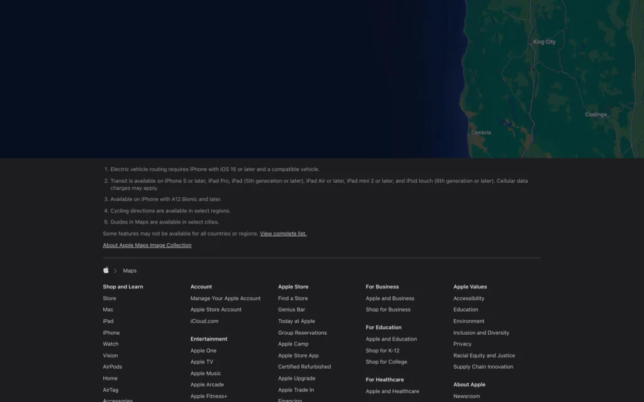Open the Maps breadcrumb link
The image size is (644, 402).
click(130, 271)
